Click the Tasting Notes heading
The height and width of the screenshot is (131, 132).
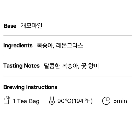(x=21, y=66)
